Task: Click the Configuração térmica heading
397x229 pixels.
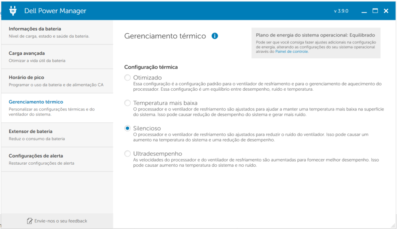Action: click(151, 67)
